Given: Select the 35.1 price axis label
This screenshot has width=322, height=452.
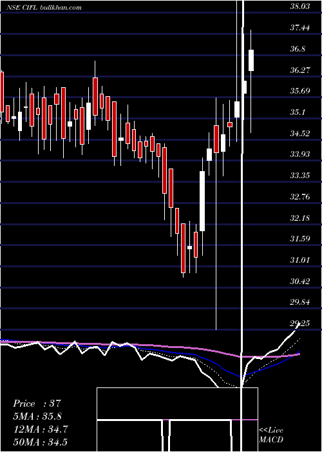Looking at the screenshot, I should 298,112.
